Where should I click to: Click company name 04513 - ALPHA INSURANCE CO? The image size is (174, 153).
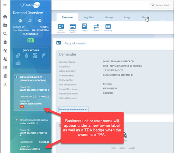click(118, 61)
